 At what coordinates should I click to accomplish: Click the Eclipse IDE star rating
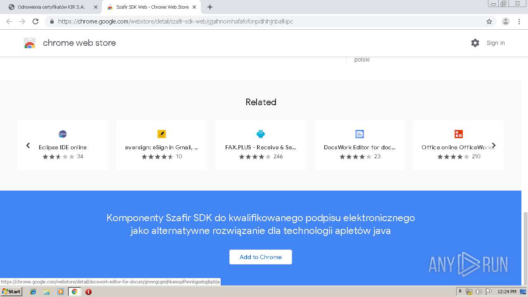(59, 157)
